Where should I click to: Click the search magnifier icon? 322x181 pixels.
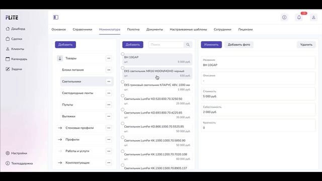[188, 45]
